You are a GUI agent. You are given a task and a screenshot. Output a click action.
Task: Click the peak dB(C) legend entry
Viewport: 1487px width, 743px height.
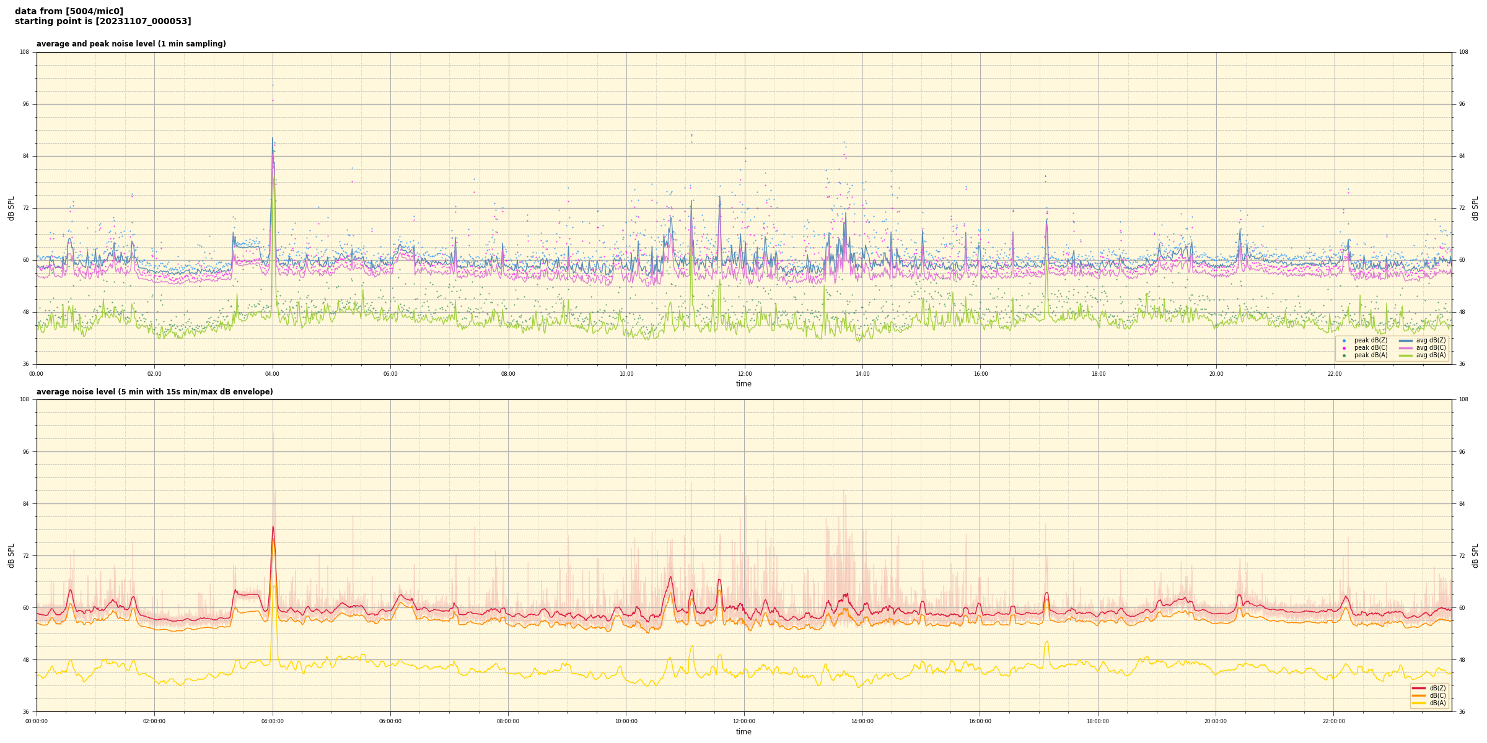1371,348
